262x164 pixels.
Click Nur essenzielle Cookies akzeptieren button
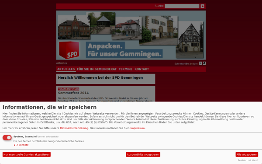click(27, 154)
